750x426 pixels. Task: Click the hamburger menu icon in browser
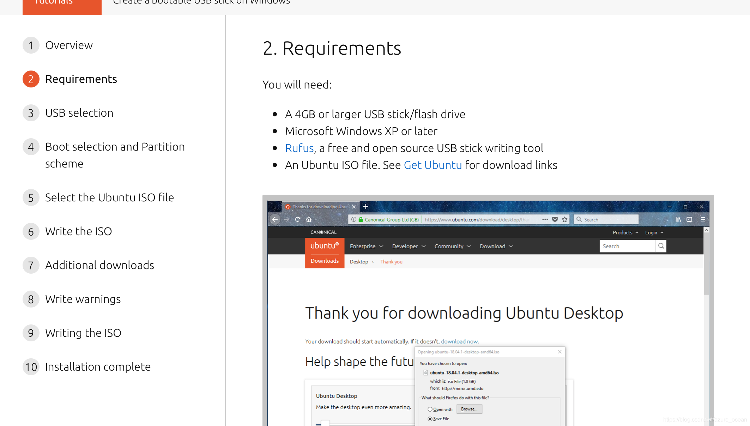click(x=703, y=219)
